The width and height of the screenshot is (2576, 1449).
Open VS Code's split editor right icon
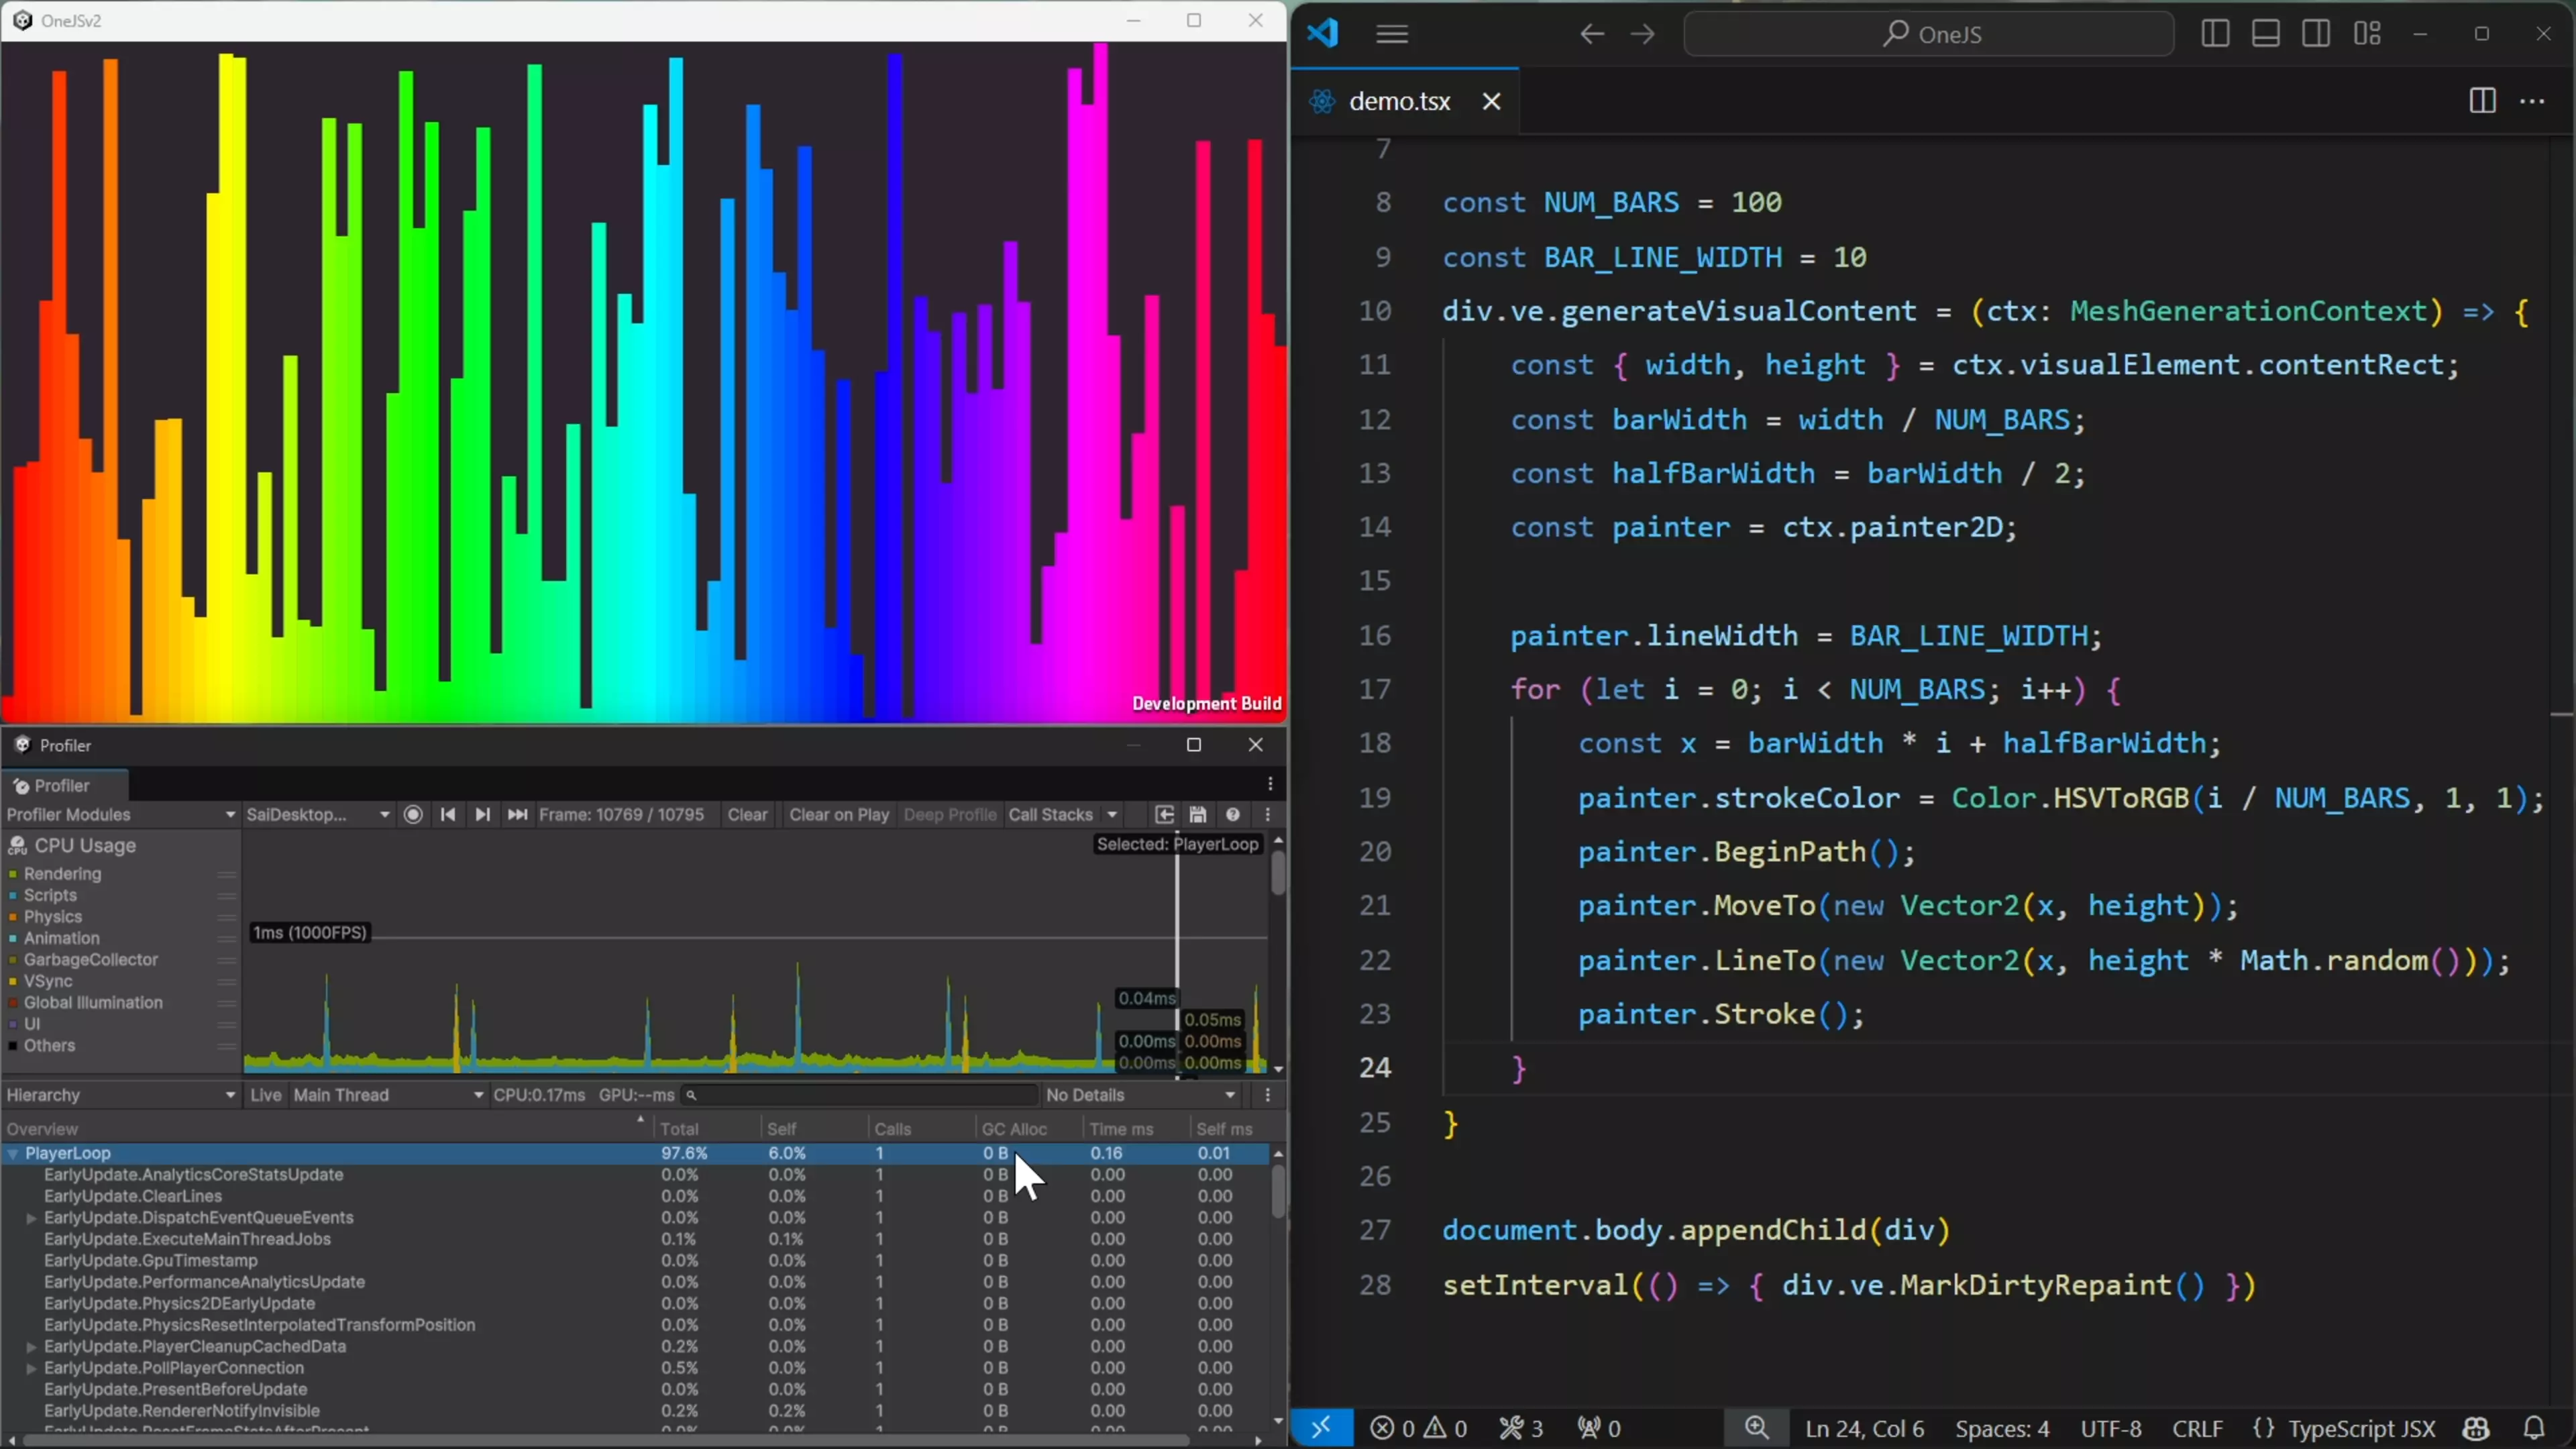tap(2482, 101)
